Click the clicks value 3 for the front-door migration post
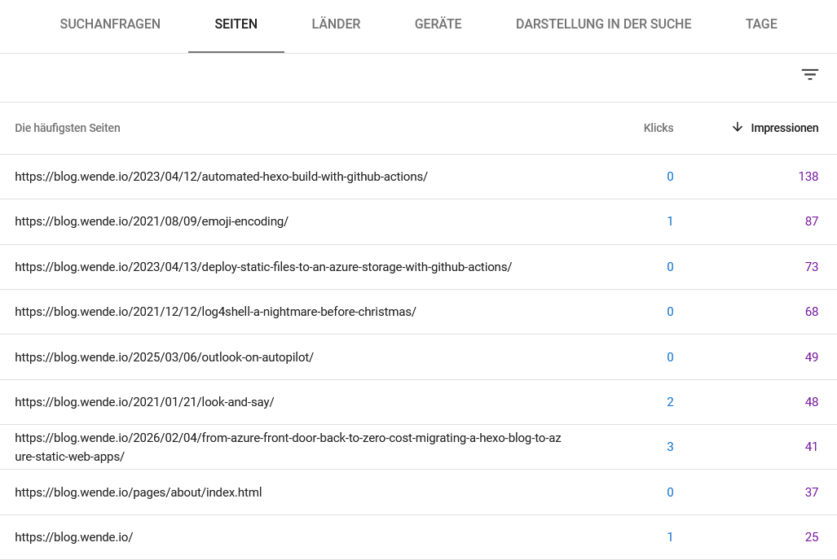The width and height of the screenshot is (837, 560). pos(670,446)
